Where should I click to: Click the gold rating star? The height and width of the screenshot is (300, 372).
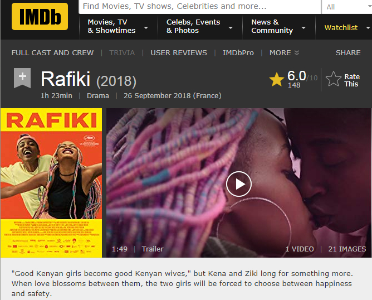coord(277,79)
